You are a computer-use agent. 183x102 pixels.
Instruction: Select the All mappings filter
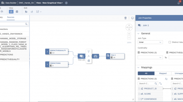click(146, 73)
